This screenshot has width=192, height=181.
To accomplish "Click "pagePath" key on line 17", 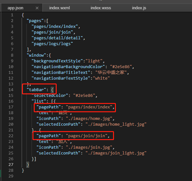I will click(x=49, y=107).
